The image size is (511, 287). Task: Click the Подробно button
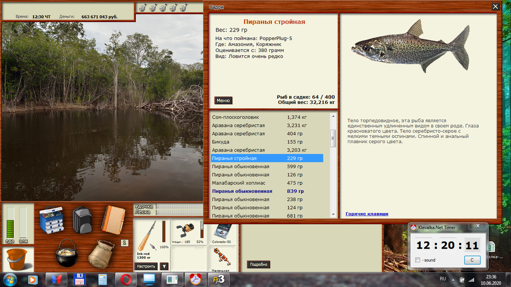[259, 265]
